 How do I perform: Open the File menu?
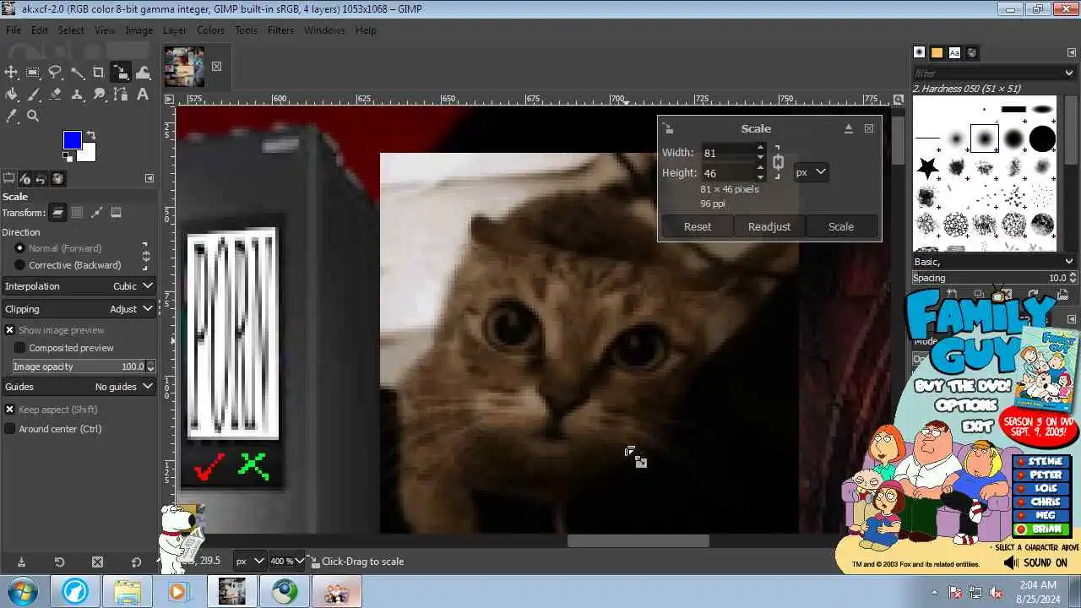point(14,30)
